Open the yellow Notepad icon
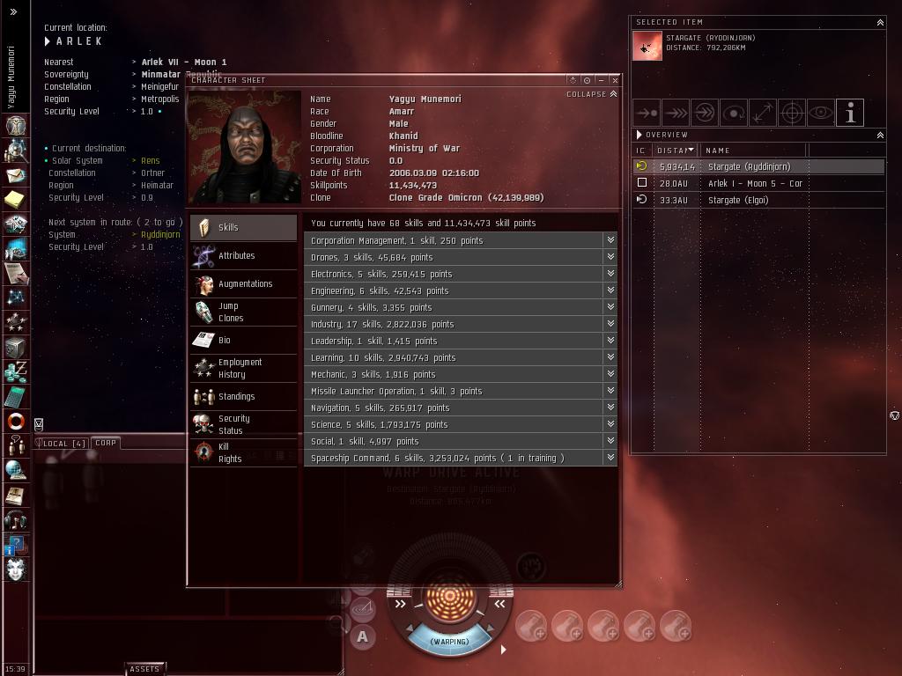Screen dimensions: 902x676 click(16, 200)
